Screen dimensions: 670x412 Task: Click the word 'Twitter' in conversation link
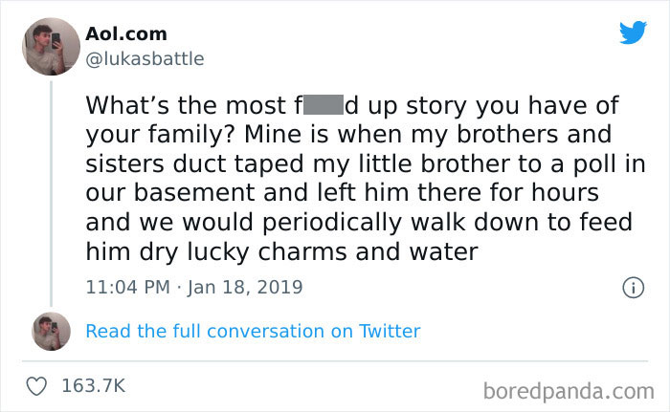click(x=390, y=332)
